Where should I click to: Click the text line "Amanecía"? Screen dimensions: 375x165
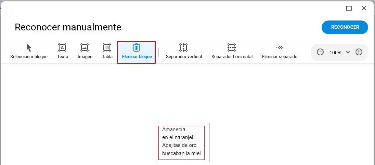[x=173, y=129]
